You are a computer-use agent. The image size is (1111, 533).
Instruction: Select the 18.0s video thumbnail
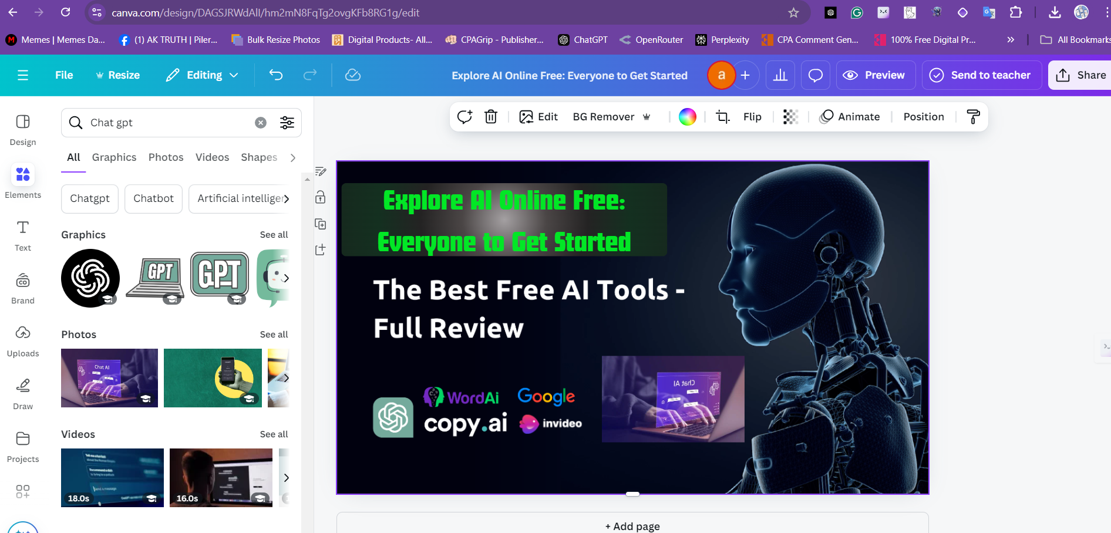pos(112,478)
